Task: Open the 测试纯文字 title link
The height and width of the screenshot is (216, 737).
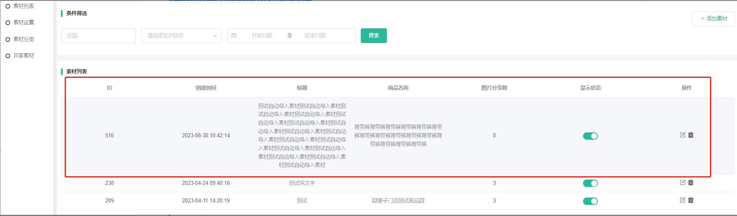Action: (x=302, y=183)
